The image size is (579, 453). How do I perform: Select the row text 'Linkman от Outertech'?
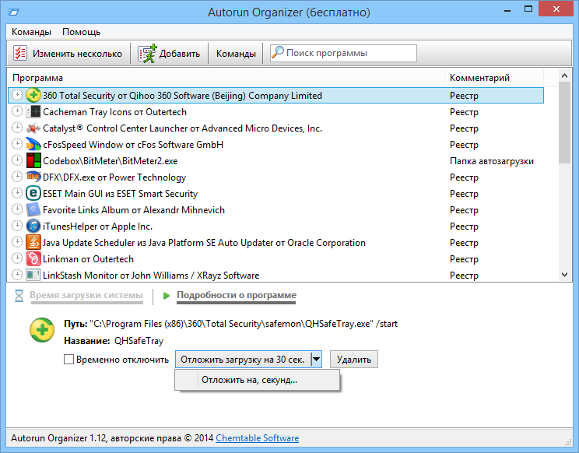coord(88,259)
